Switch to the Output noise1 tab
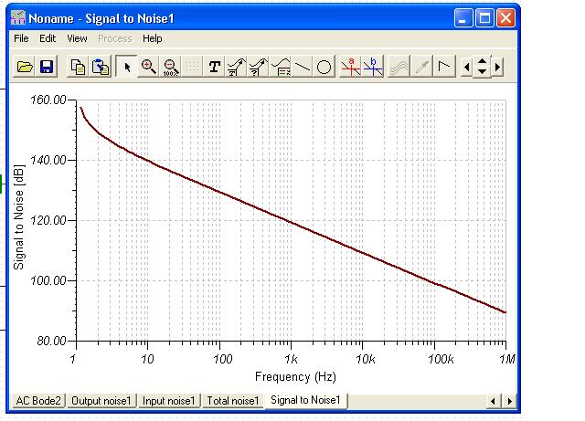The width and height of the screenshot is (585, 421). [101, 401]
